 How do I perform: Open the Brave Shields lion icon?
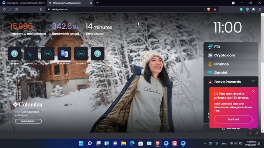tap(208, 9)
